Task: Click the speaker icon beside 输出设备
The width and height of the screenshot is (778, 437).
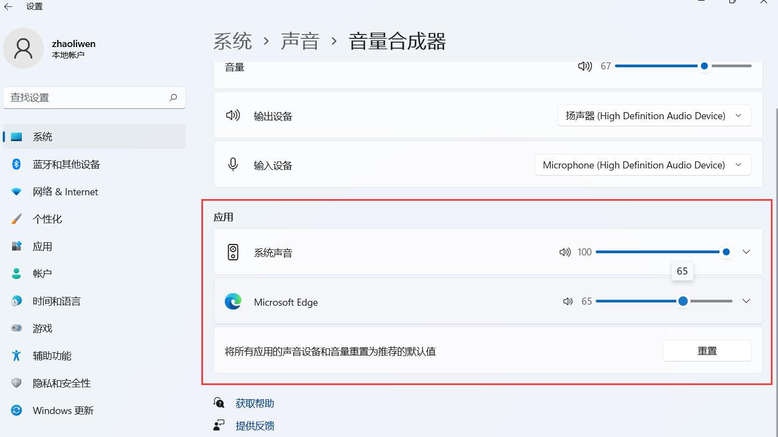Action: [x=233, y=115]
